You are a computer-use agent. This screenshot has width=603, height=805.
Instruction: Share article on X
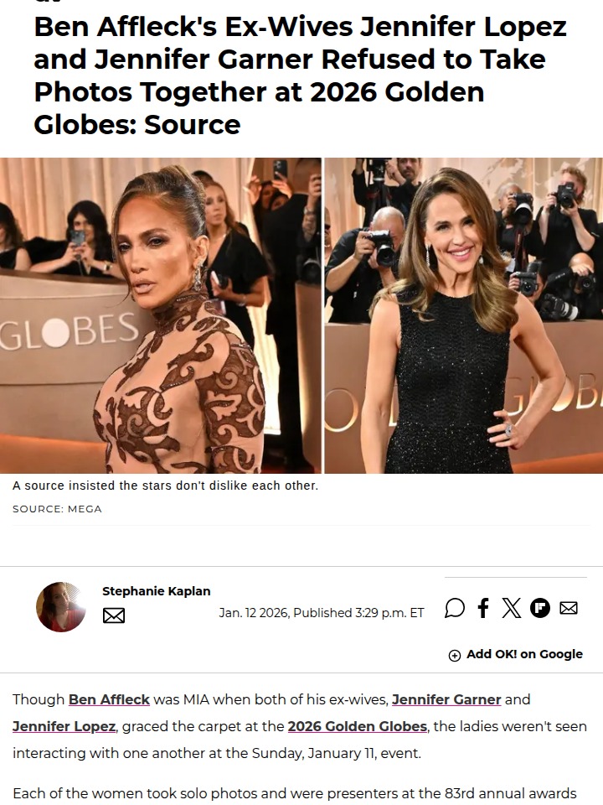[511, 608]
